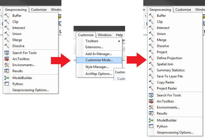Select ArcMap Options... in the Customize menu
This screenshot has width=205, height=138.
[99, 74]
